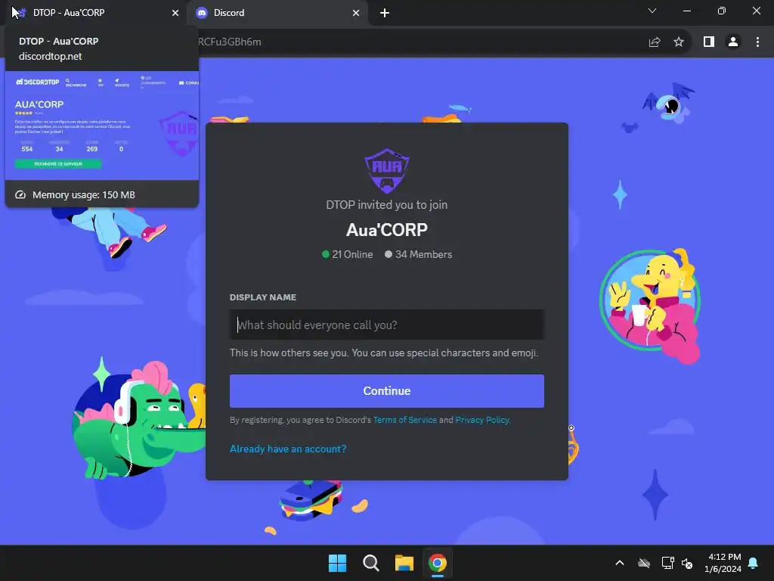The width and height of the screenshot is (774, 581).
Task: Click the Aua'CORP server logo
Action: tap(387, 170)
